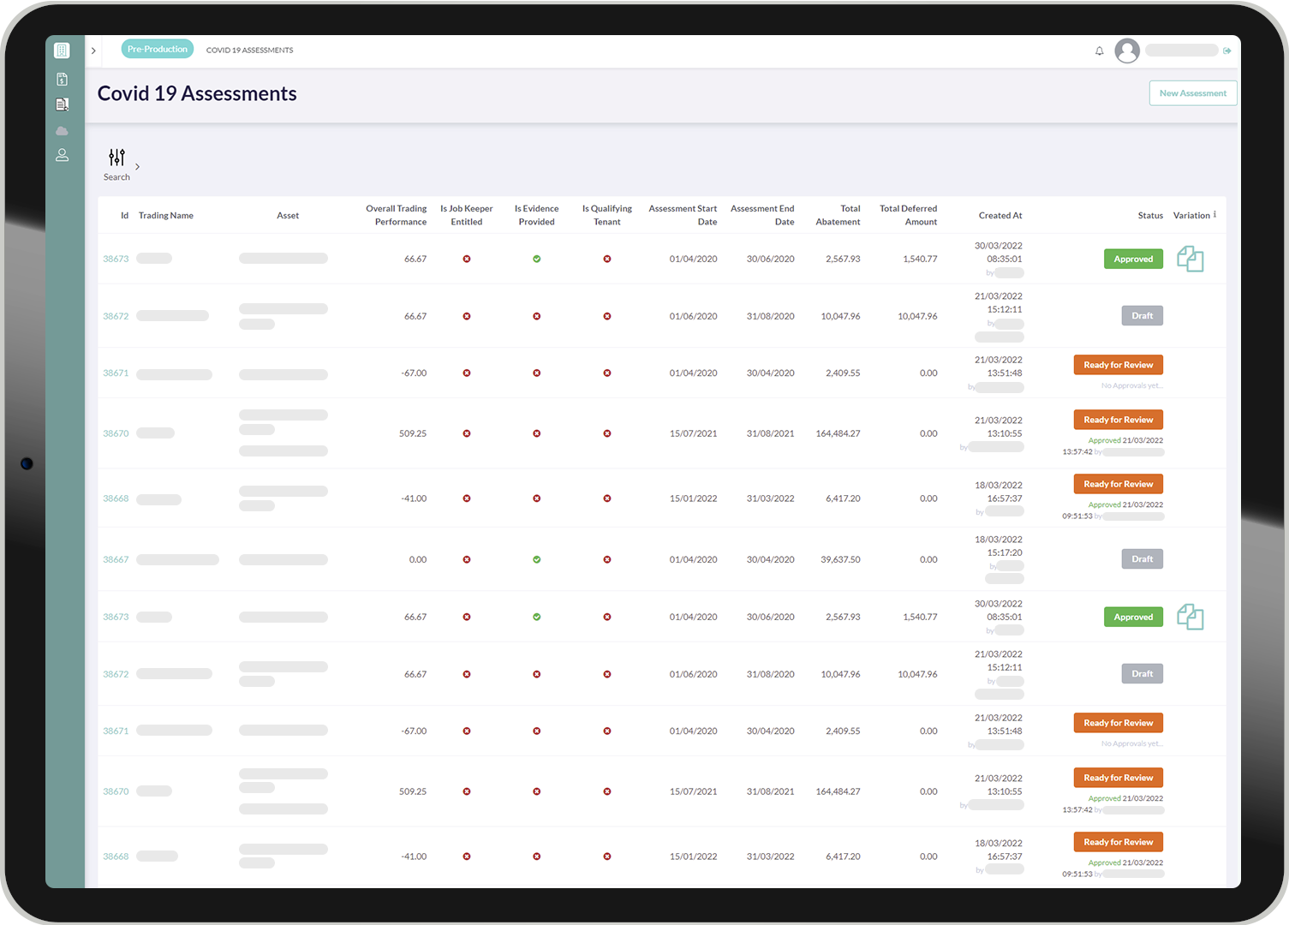Click the user avatar picture

pos(1127,51)
